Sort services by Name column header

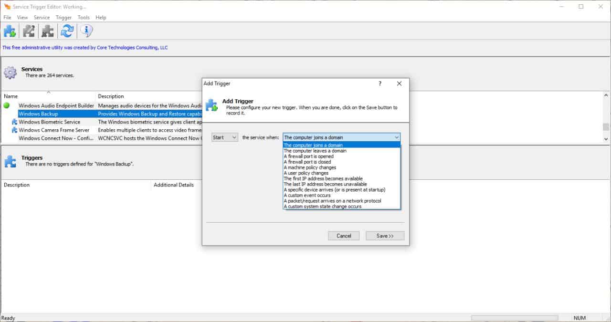point(48,96)
